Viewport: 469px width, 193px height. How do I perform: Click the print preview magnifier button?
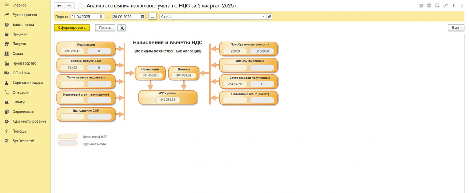[122, 28]
